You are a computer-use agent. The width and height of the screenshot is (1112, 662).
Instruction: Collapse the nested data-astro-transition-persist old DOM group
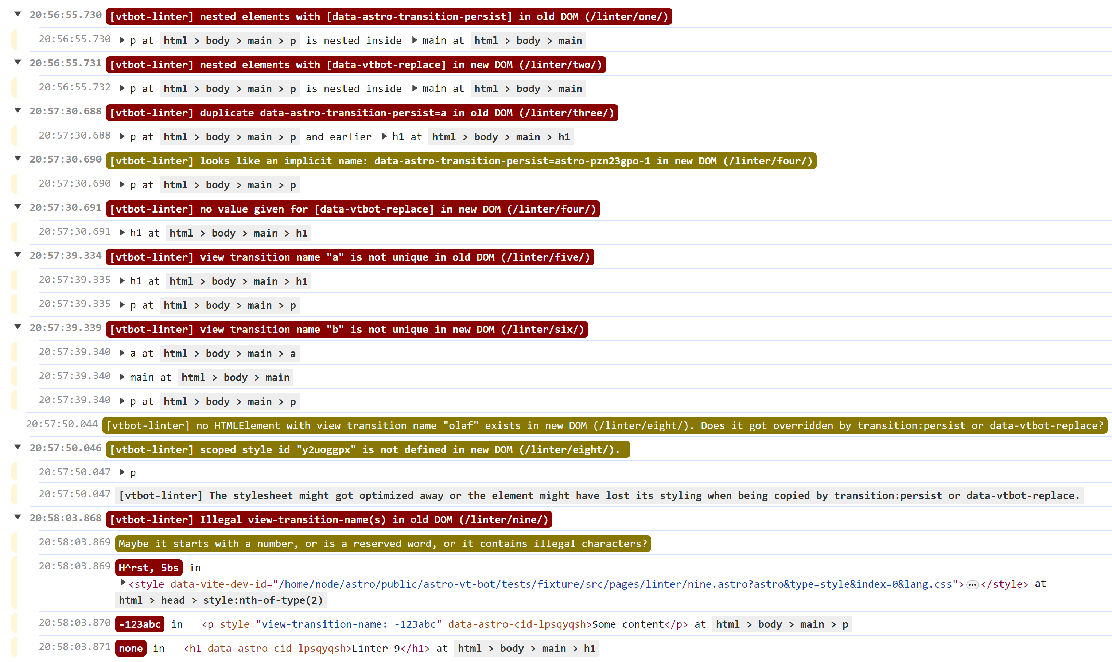click(x=18, y=14)
